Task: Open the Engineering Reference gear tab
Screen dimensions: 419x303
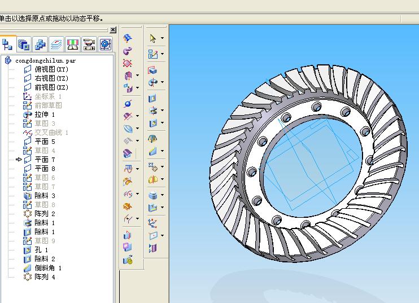Action: pos(105,45)
